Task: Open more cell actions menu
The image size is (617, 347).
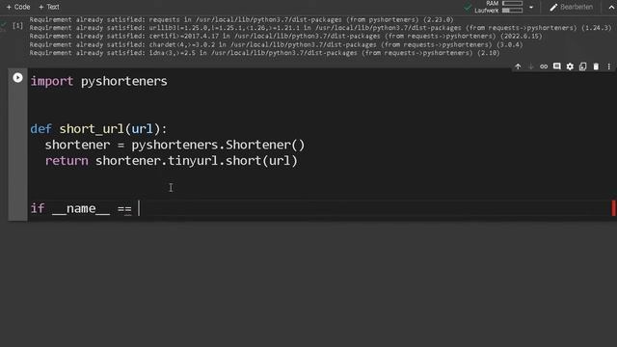Action: [608, 67]
